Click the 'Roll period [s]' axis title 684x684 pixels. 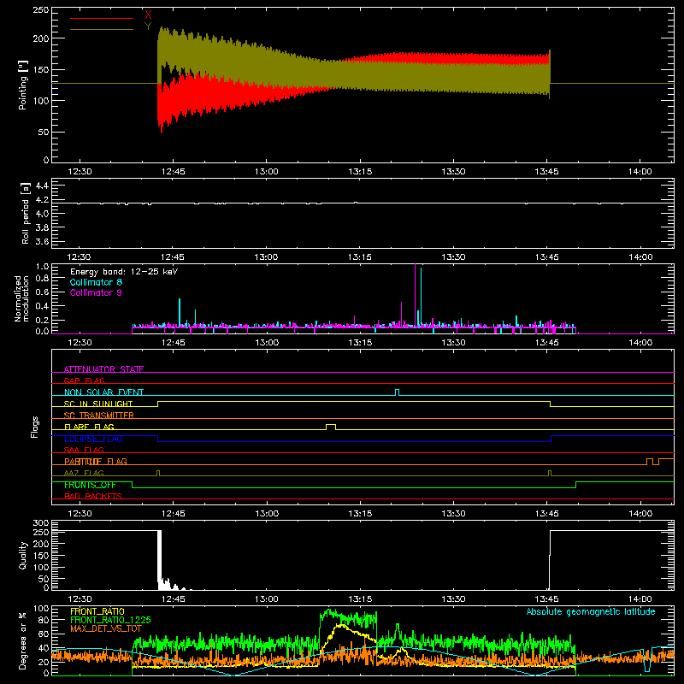pyautogui.click(x=26, y=213)
